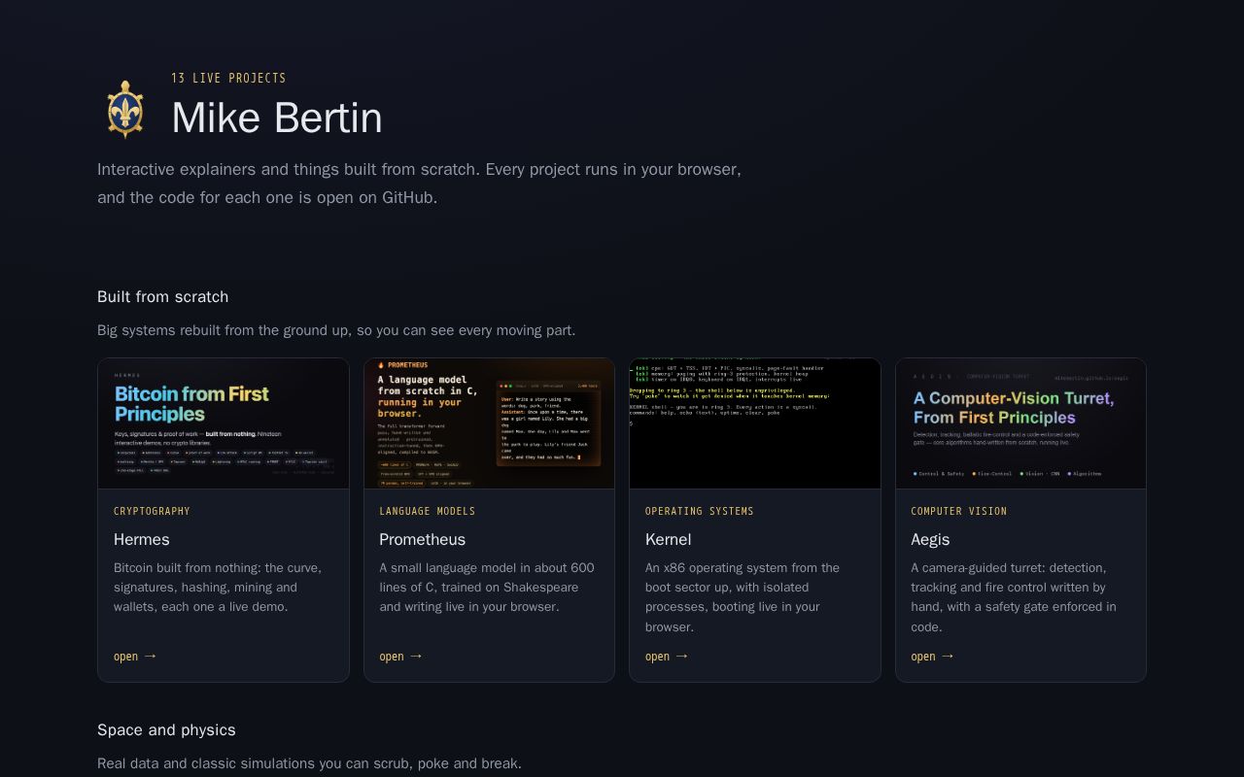Click the 'Real data and classic simulations' subtitle
This screenshot has width=1244, height=777.
click(309, 763)
